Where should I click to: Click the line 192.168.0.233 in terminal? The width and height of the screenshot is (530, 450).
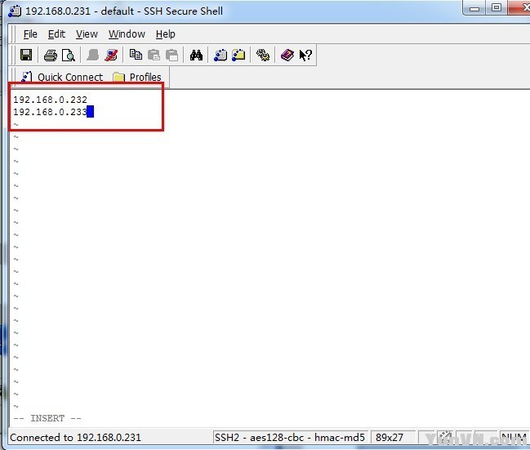(50, 112)
